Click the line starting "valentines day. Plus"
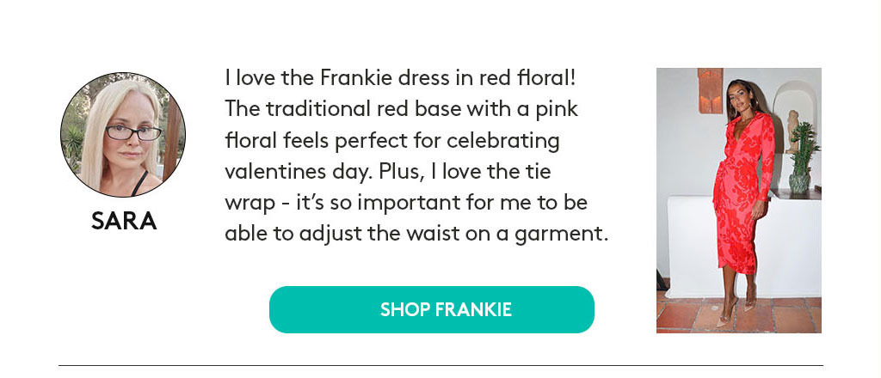This screenshot has height=378, width=881. click(x=388, y=171)
